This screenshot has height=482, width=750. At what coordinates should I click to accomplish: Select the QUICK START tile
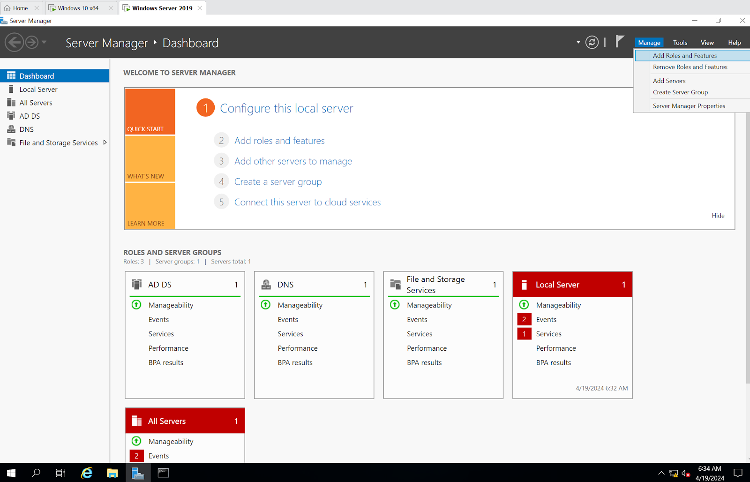point(150,112)
